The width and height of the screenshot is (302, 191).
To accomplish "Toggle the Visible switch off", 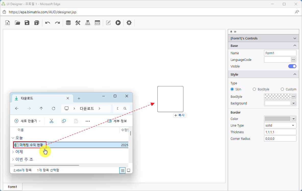I will 292,66.
